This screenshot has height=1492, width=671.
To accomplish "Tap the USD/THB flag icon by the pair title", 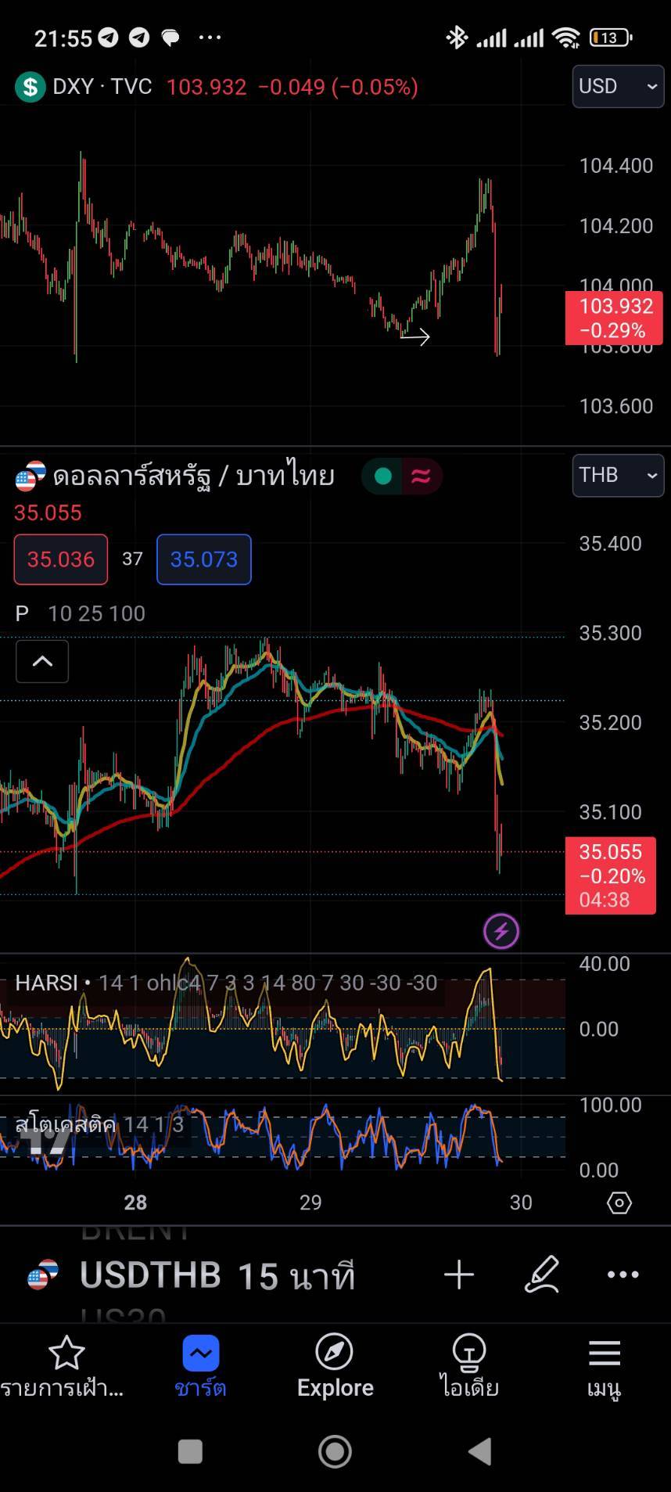I will [30, 476].
